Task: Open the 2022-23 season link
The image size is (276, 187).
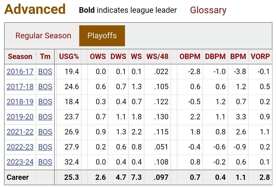Action: [x=20, y=147]
